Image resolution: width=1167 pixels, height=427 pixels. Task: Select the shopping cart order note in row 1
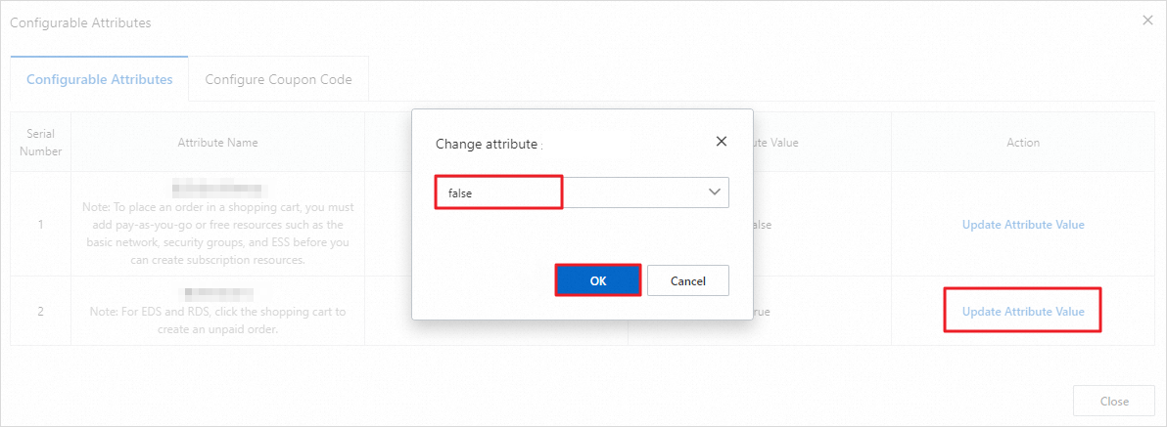(x=217, y=235)
